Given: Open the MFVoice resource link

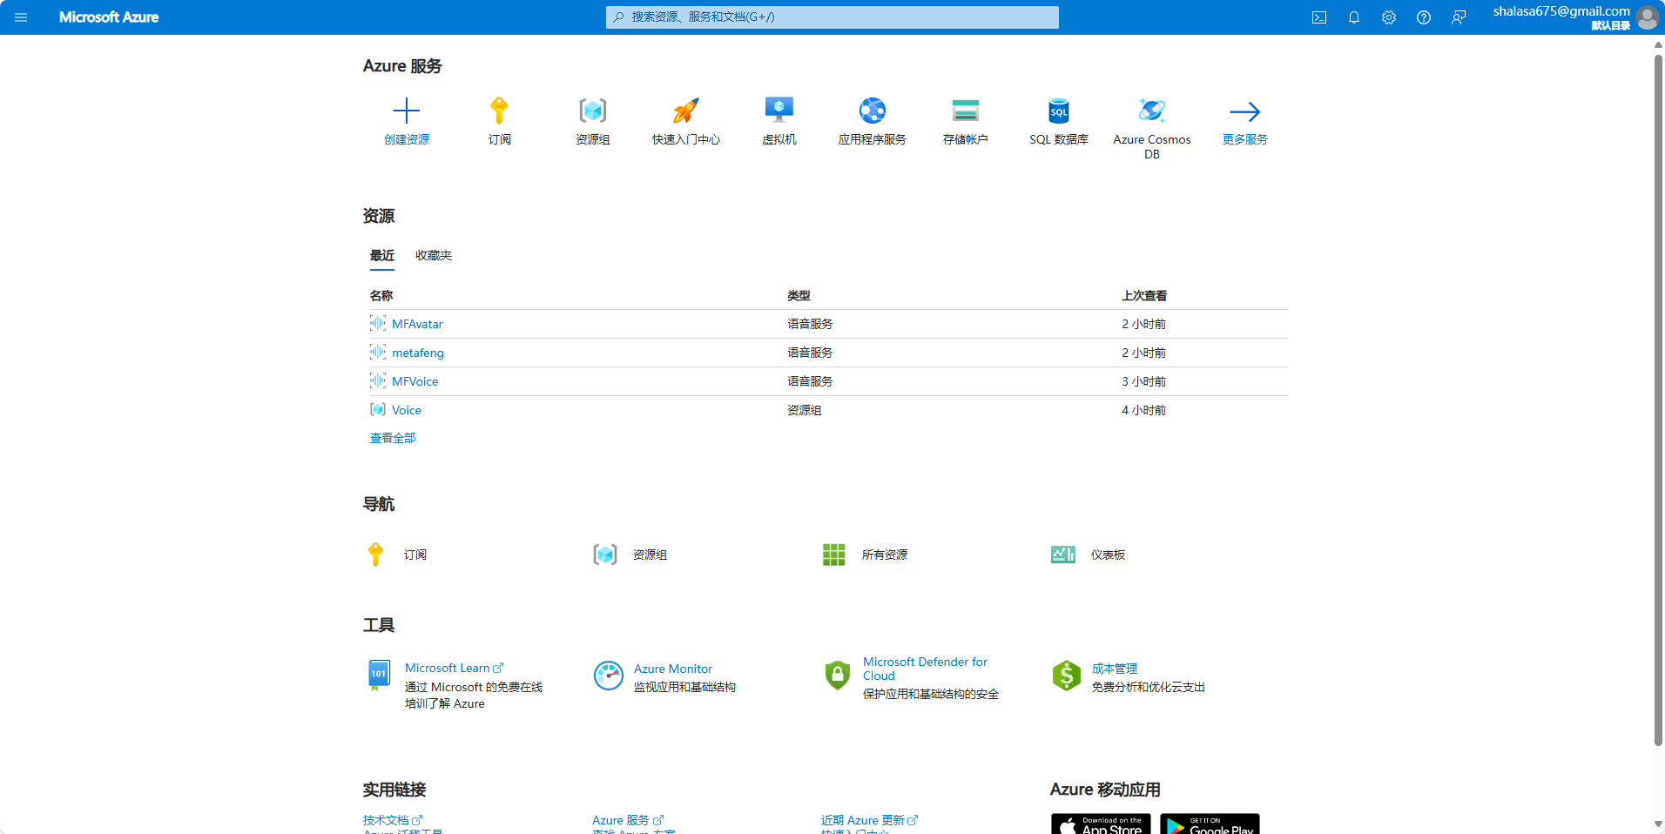Looking at the screenshot, I should pyautogui.click(x=415, y=381).
